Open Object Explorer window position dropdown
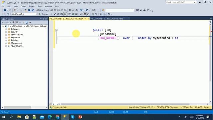Image resolution: width=213 pixels, height=120 pixels. click(41, 19)
